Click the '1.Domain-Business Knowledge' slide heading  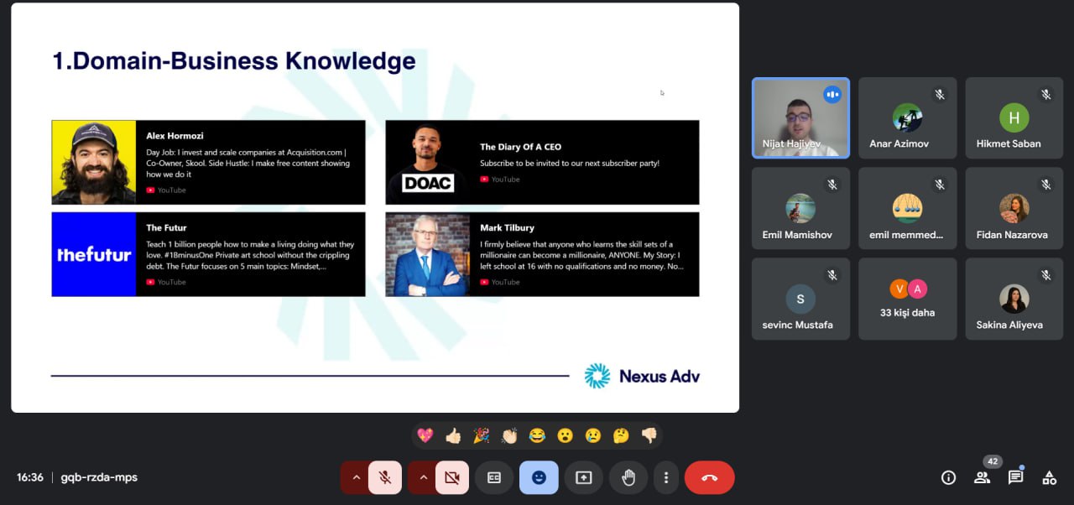[x=234, y=61]
